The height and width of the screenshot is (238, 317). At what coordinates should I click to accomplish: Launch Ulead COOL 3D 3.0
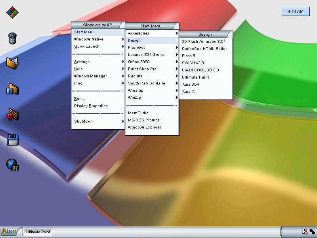(x=206, y=70)
